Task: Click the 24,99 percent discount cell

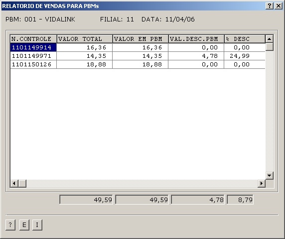Action: pos(245,56)
